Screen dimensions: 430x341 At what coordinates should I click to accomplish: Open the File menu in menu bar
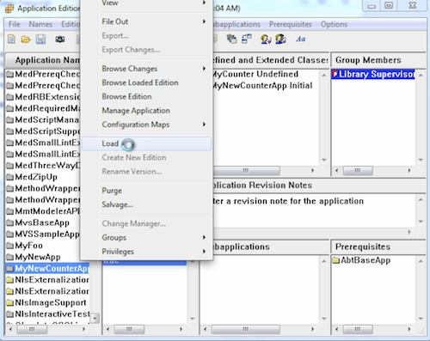15,24
